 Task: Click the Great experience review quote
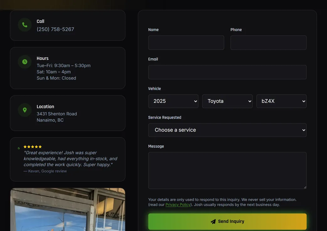click(x=71, y=159)
